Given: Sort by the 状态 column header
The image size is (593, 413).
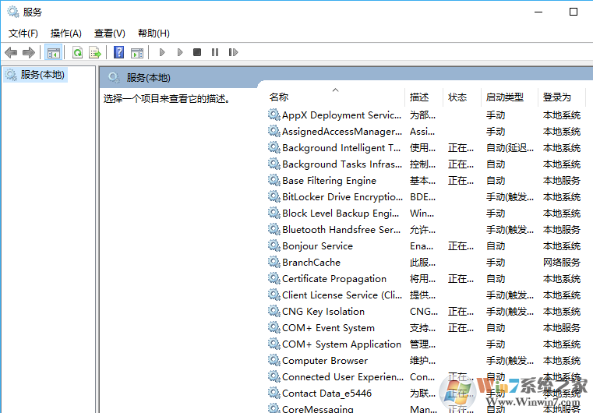Looking at the screenshot, I should (457, 97).
